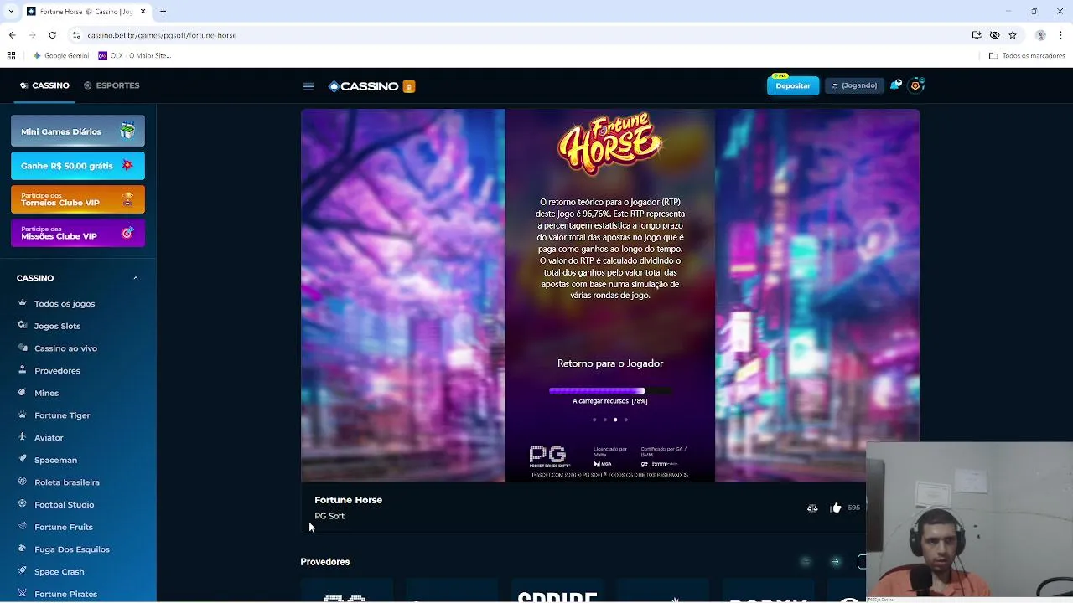1073x603 pixels.
Task: Open Torneios Clube VIP banner
Action: pyautogui.click(x=78, y=199)
